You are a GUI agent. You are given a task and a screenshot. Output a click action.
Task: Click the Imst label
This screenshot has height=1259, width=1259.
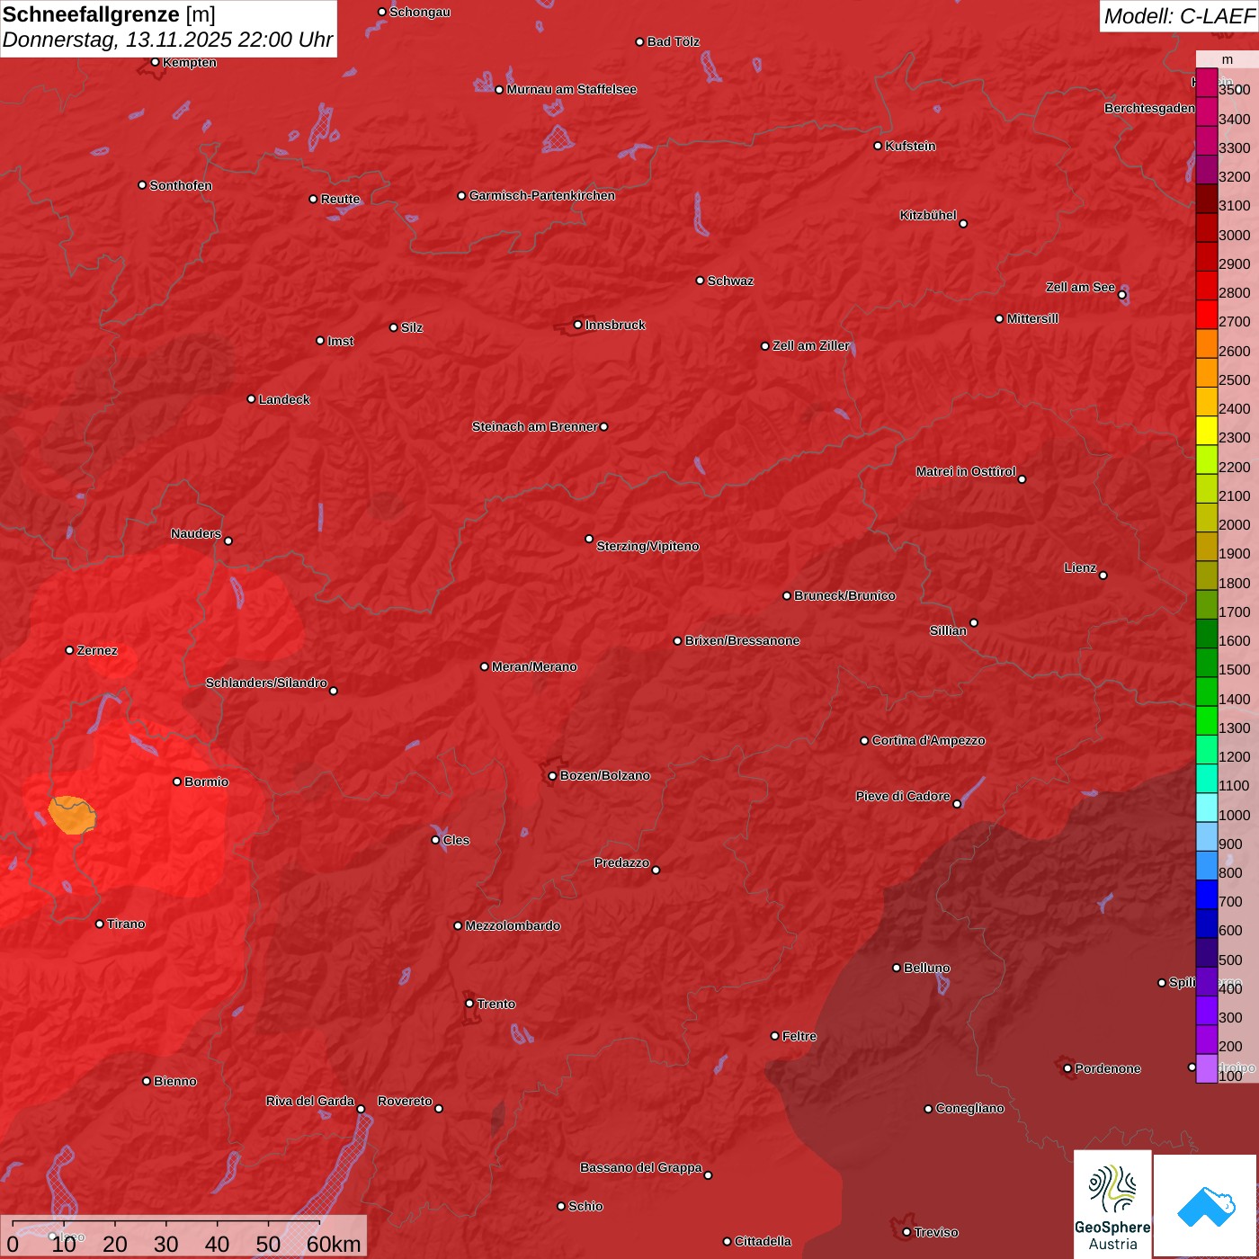coord(341,341)
